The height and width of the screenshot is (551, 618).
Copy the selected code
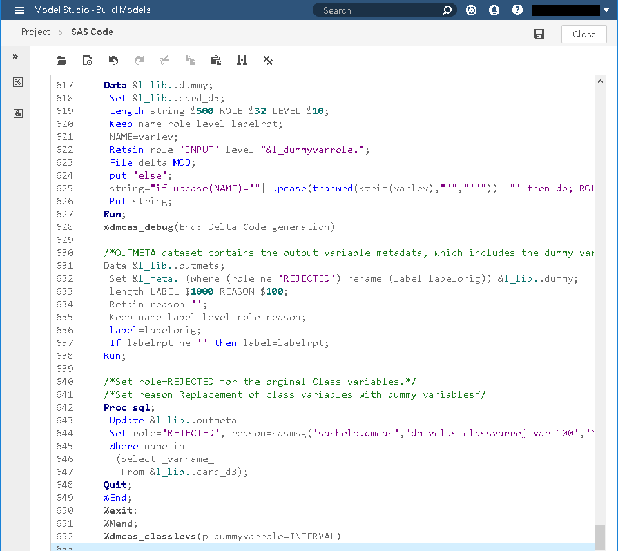190,60
